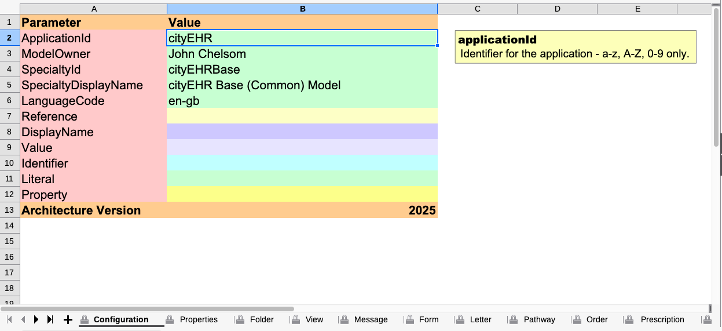Image resolution: width=722 pixels, height=331 pixels.
Task: Open the View sheet tab
Action: (314, 319)
